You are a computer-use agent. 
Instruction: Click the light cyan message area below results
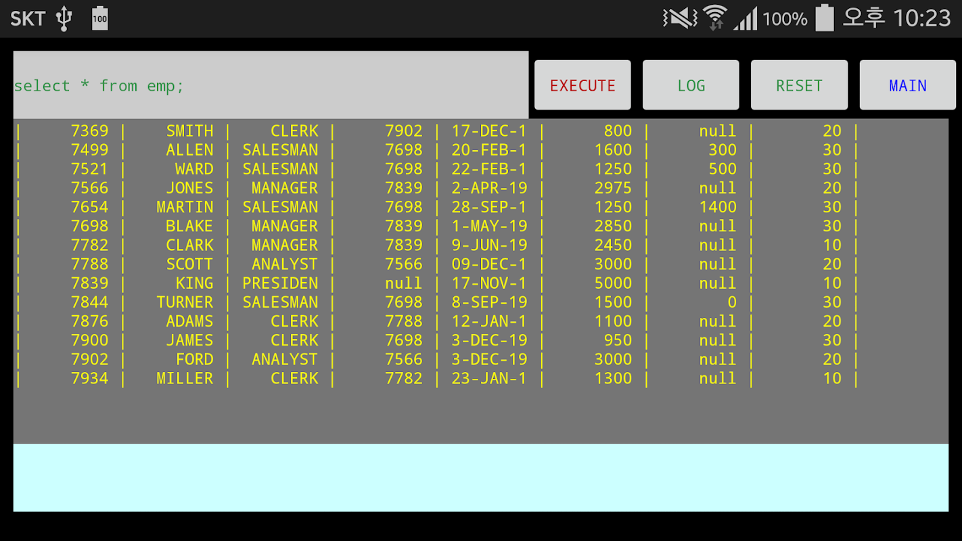[x=481, y=477]
